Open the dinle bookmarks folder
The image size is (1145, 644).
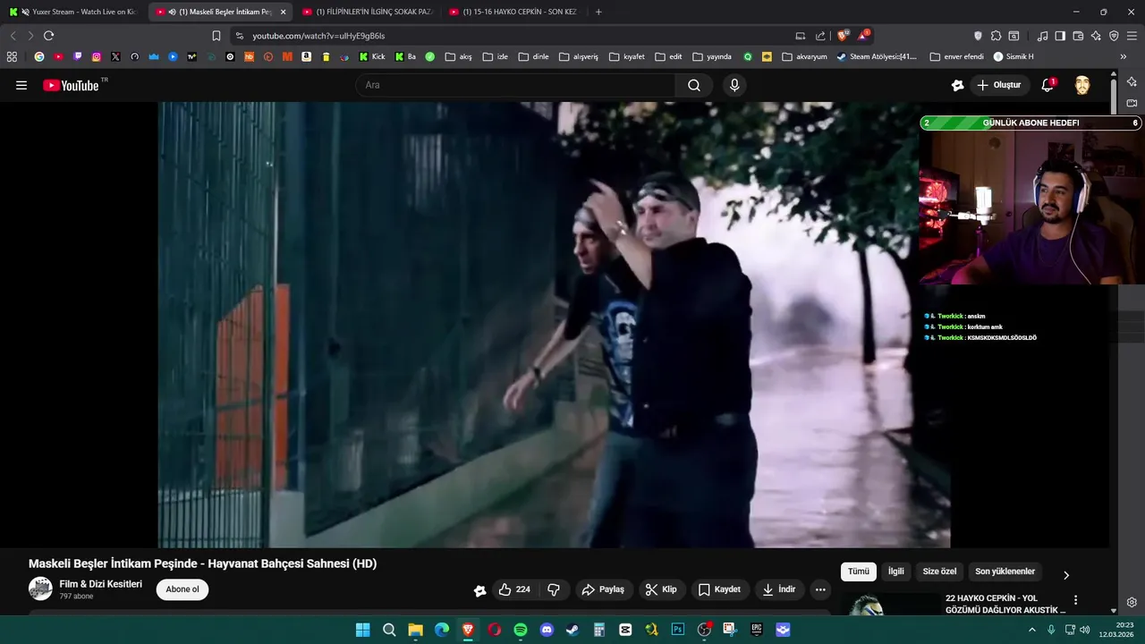(x=533, y=56)
